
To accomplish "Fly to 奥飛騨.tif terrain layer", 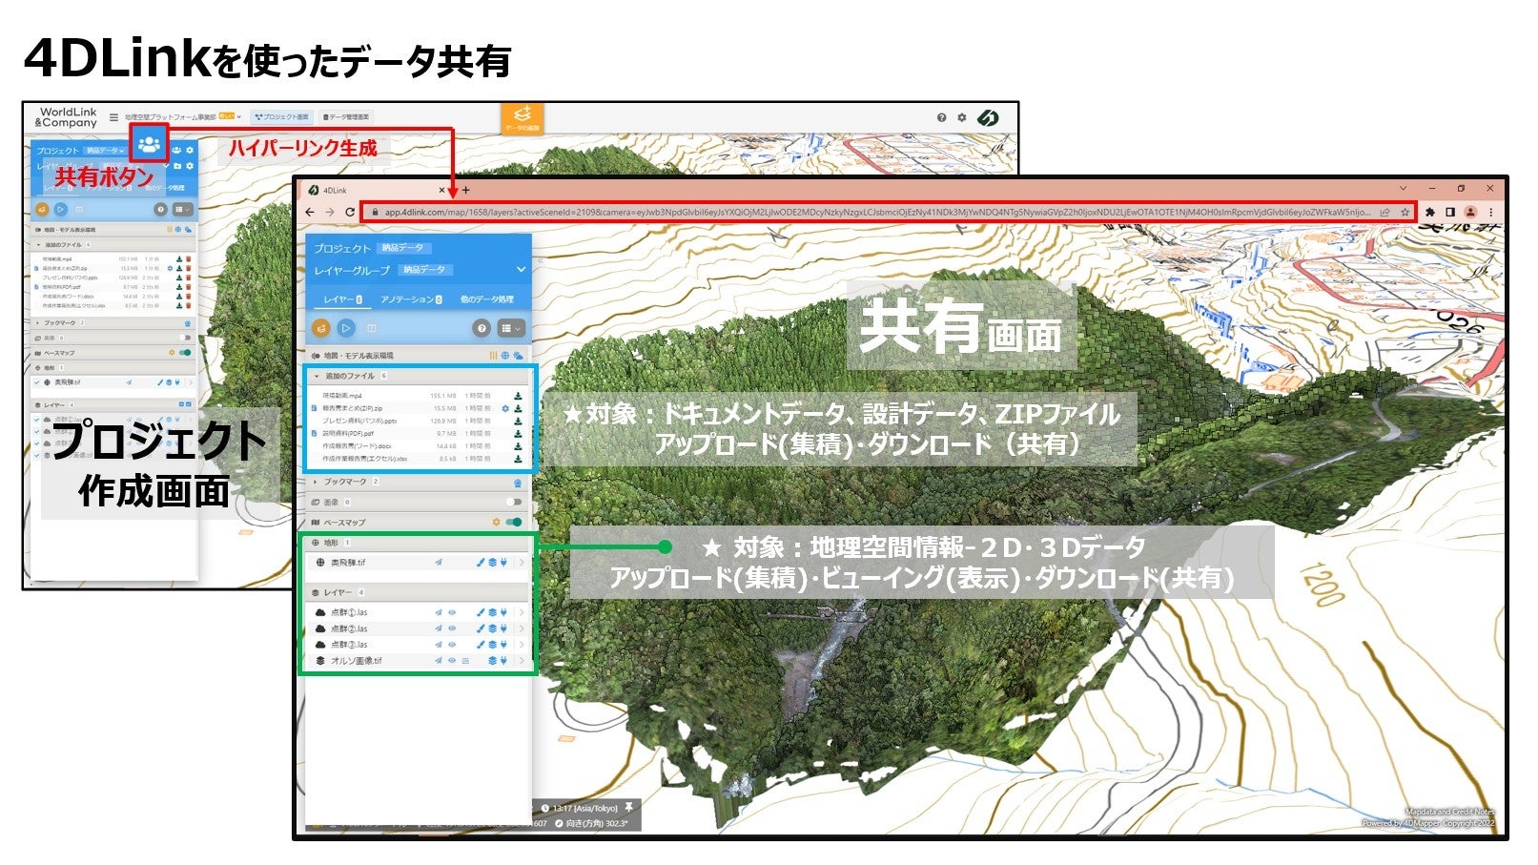I will [439, 563].
